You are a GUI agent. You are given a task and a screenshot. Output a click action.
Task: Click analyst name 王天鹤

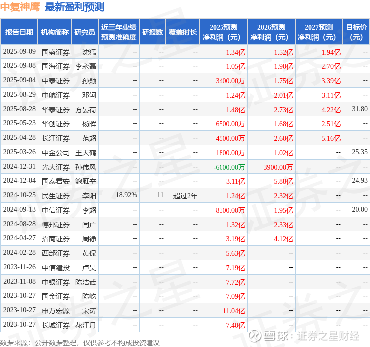(86, 153)
